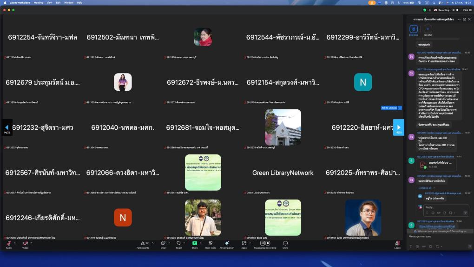The height and width of the screenshot is (267, 474).
Task: Toggle the Chat panel icon
Action: [x=163, y=244]
